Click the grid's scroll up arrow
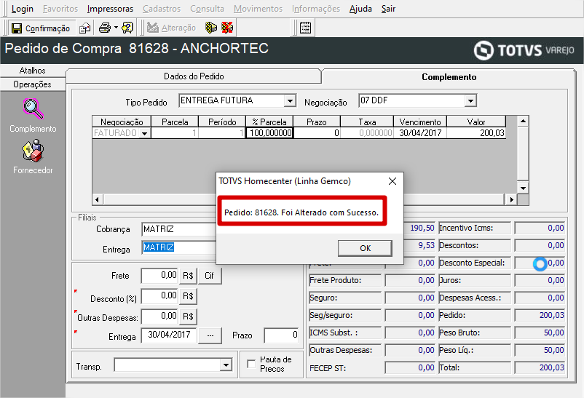The height and width of the screenshot is (398, 584). 523,121
